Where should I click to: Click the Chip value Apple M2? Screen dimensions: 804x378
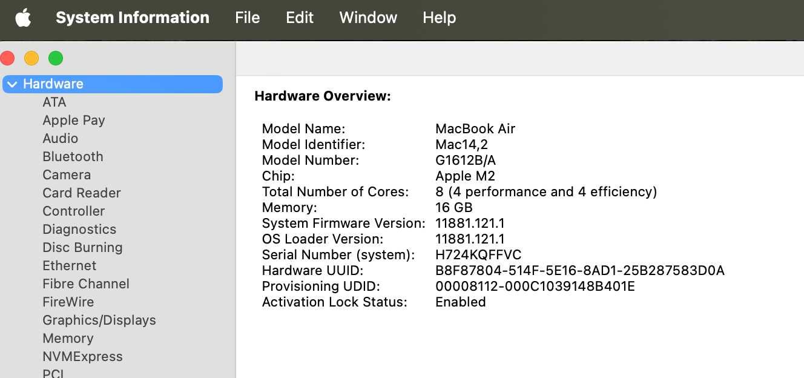tap(465, 176)
